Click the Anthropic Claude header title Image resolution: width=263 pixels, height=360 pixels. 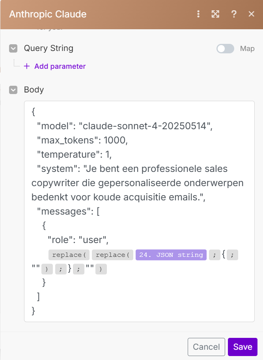point(48,14)
